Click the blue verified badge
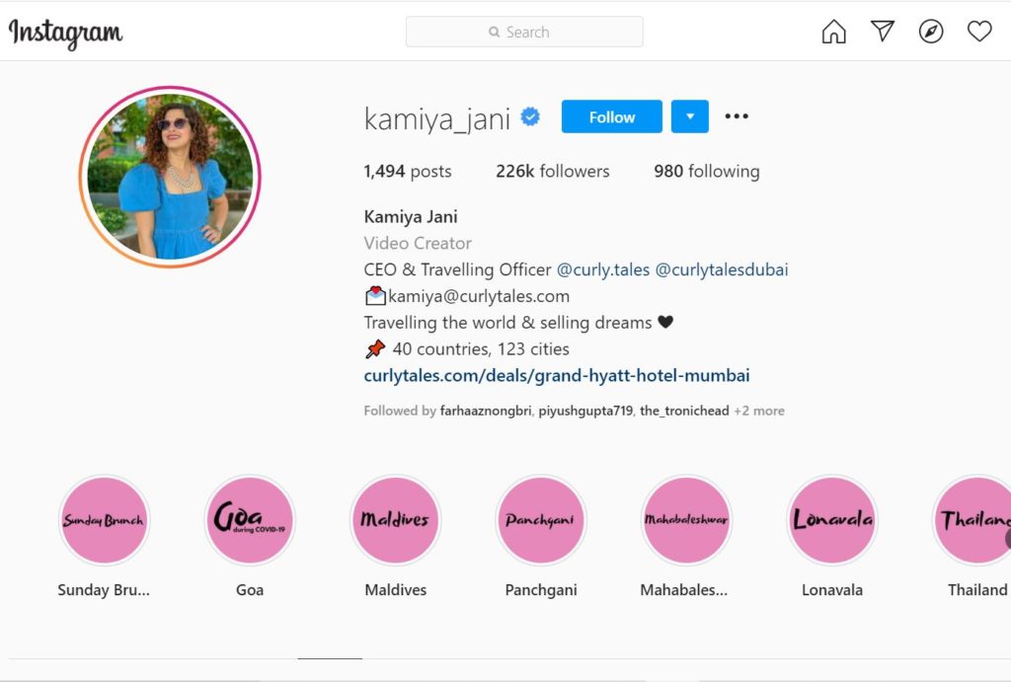Viewport: 1011px width, 682px height. (x=530, y=117)
